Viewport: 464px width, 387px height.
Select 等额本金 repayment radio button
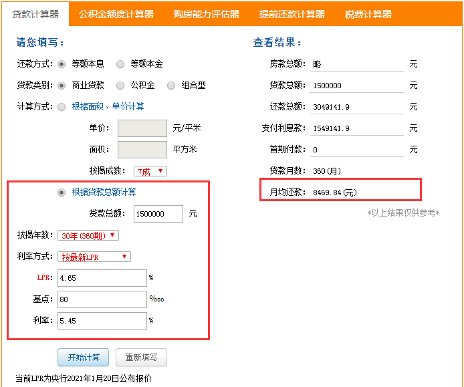(120, 64)
